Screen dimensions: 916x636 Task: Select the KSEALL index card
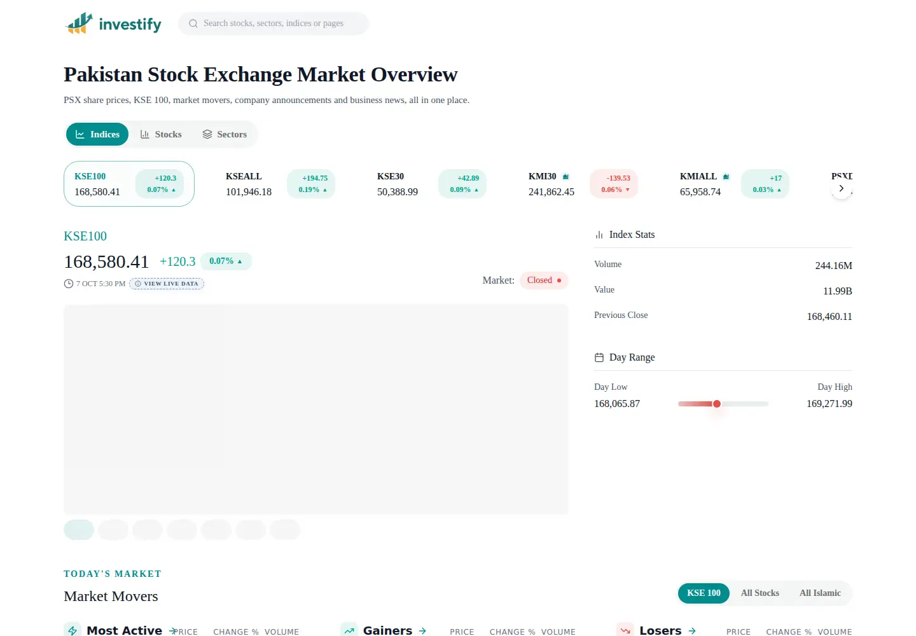pyautogui.click(x=281, y=184)
